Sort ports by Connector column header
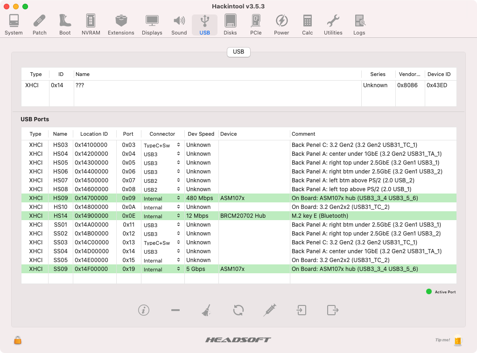477x353 pixels. click(162, 134)
